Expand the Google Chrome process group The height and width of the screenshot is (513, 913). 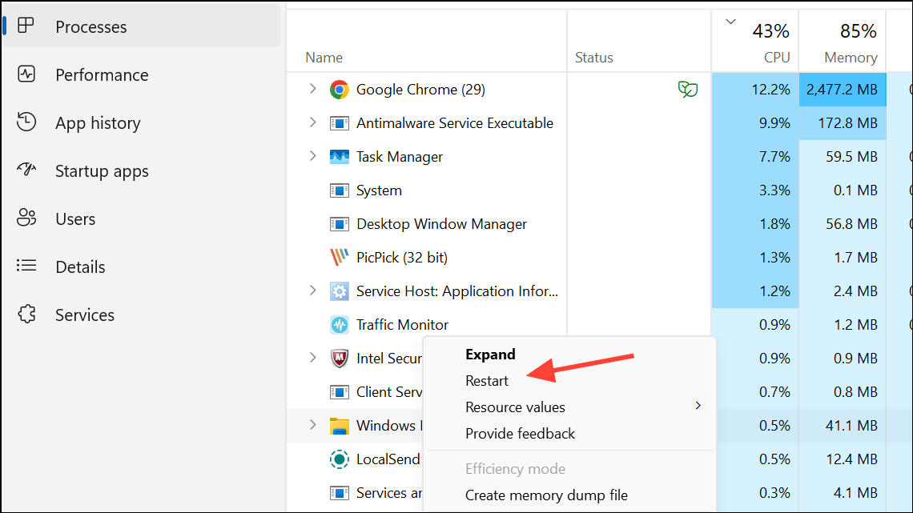312,89
